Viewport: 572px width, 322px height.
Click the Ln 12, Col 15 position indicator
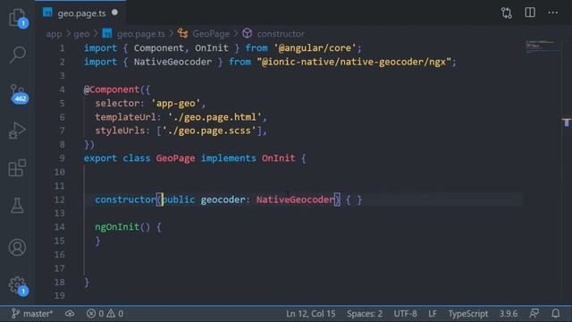(310, 314)
